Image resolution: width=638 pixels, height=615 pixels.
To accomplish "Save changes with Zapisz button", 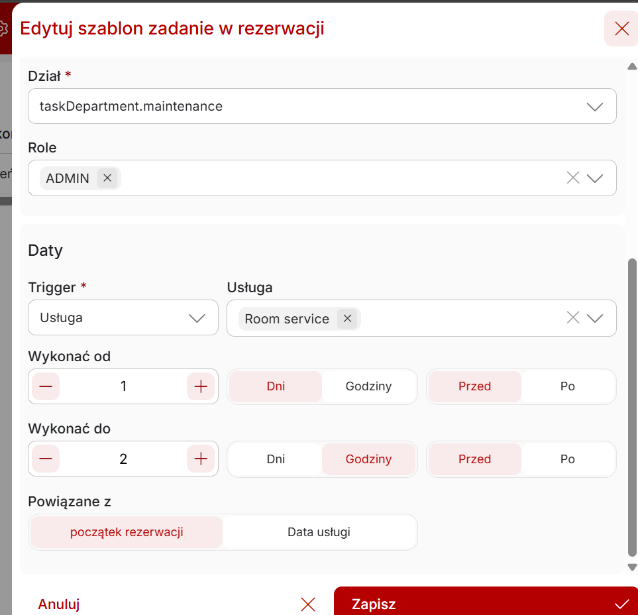I will [x=485, y=604].
